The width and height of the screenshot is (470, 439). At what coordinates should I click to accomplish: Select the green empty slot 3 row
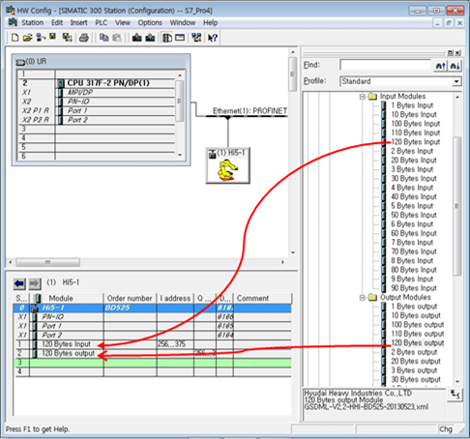pyautogui.click(x=153, y=363)
